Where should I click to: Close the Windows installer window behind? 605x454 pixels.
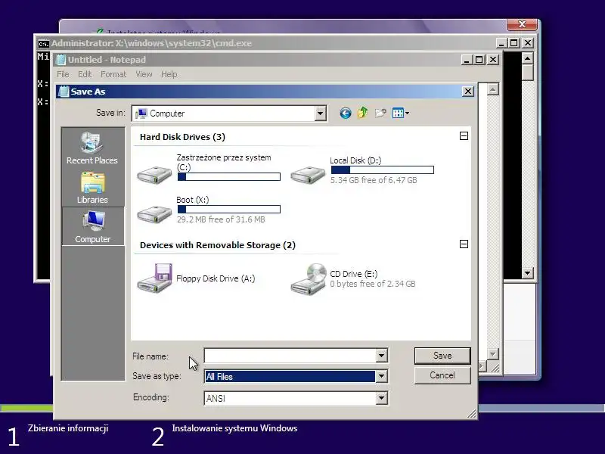[522, 24]
